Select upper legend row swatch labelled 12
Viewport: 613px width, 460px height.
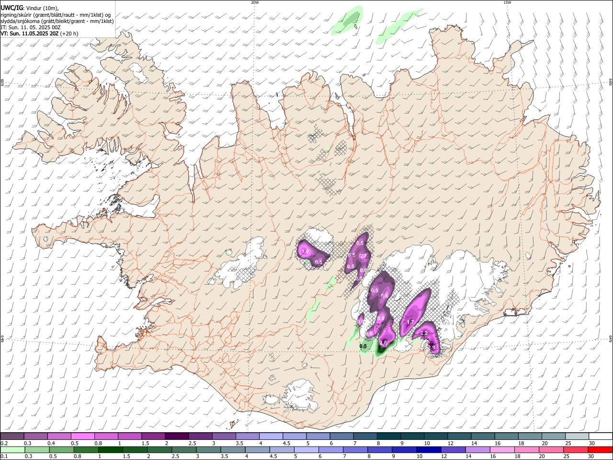[459, 436]
